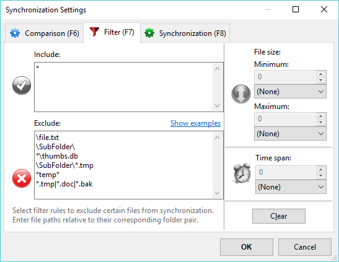This screenshot has width=339, height=262.
Task: Increase the Time span value
Action: (321, 170)
